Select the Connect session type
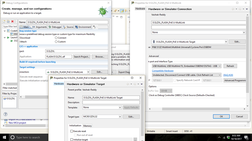This screenshot has height=141, width=252. [56, 38]
